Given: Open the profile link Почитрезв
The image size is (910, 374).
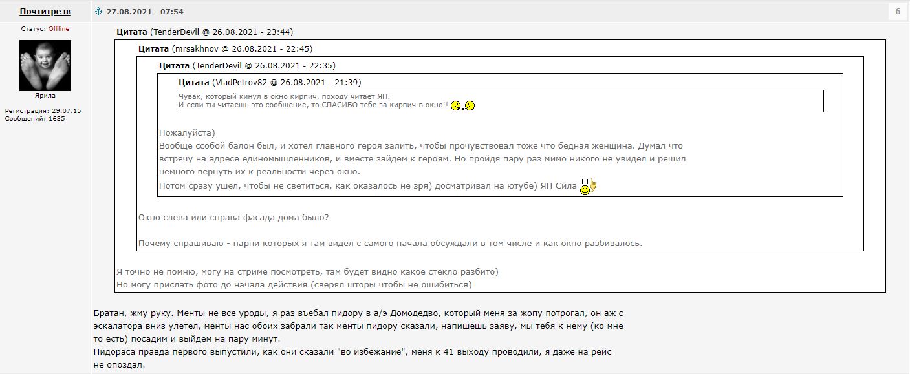Looking at the screenshot, I should click(x=45, y=12).
